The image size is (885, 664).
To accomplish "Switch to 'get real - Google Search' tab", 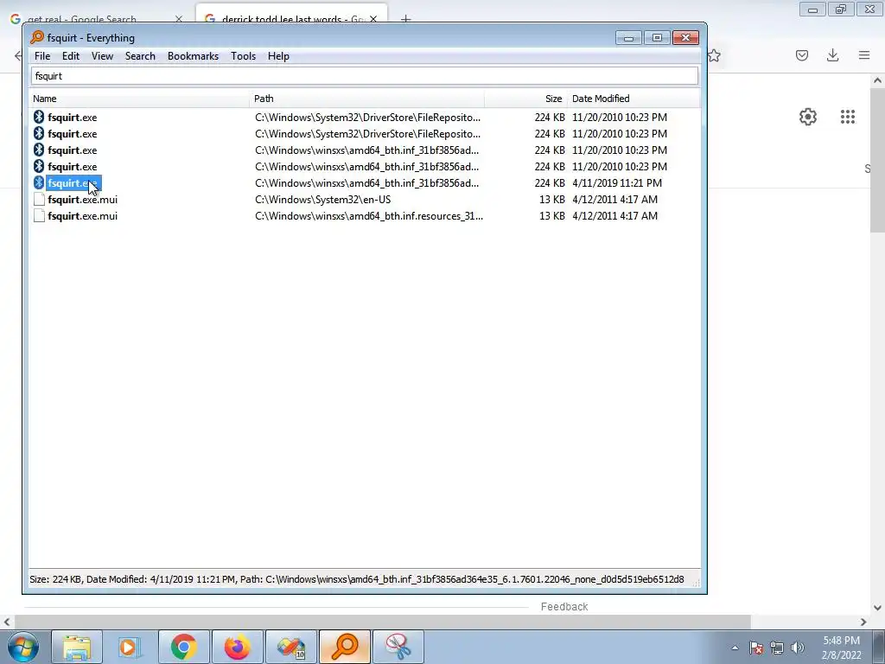I will [x=82, y=18].
